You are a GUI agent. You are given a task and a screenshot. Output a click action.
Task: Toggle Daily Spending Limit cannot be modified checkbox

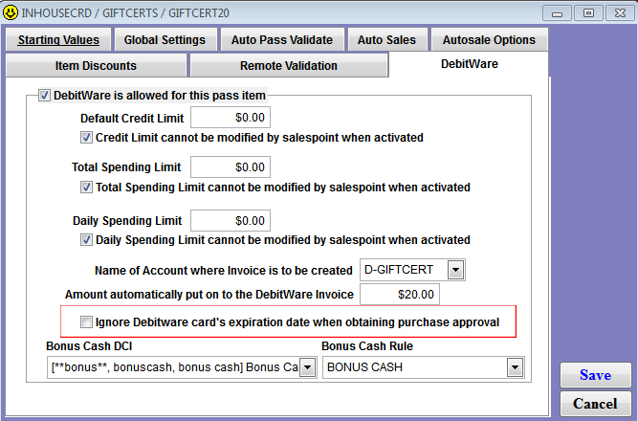click(x=86, y=240)
